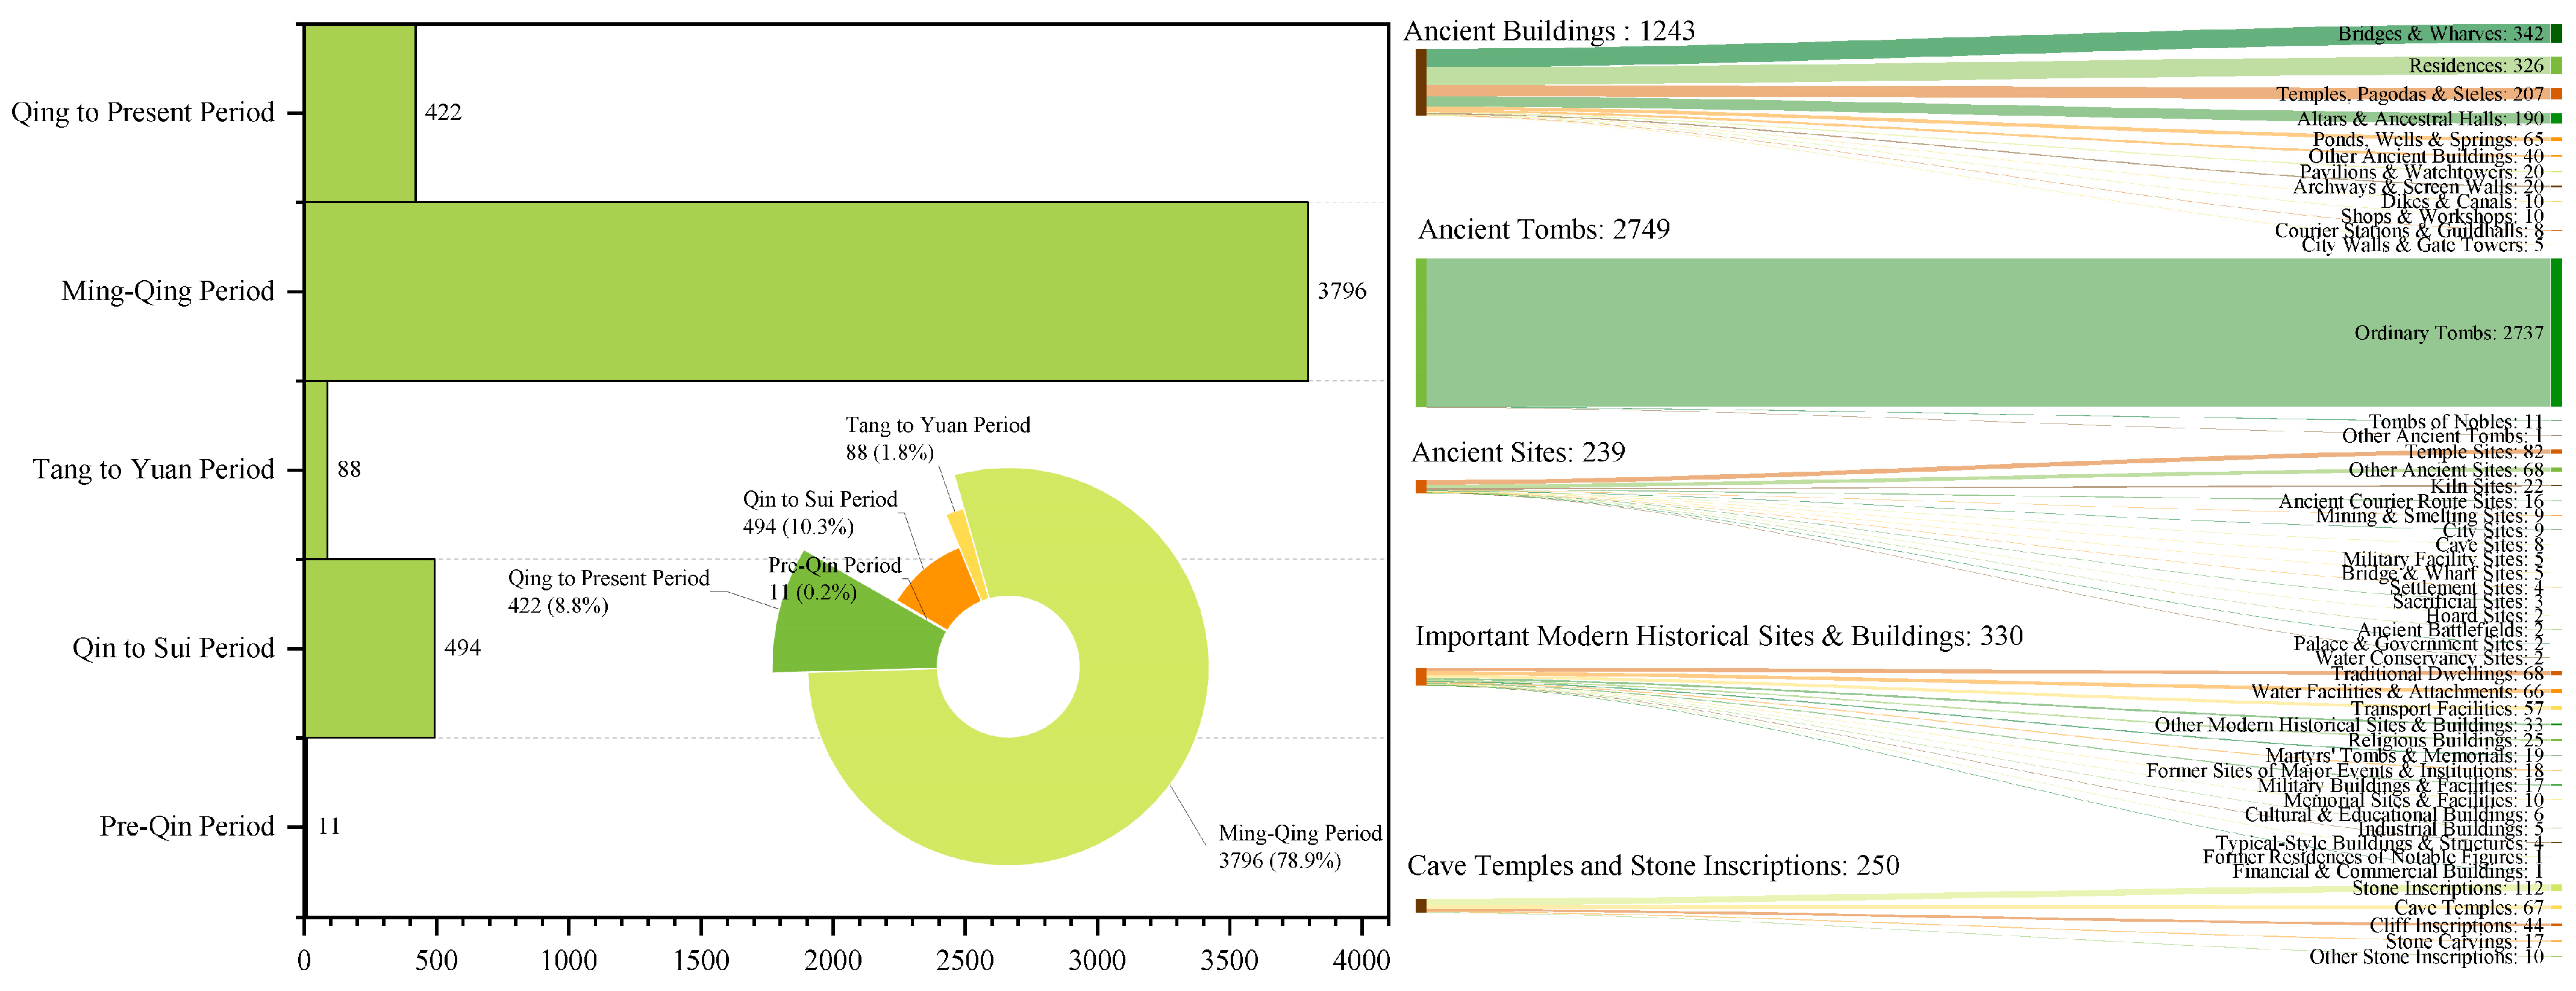The height and width of the screenshot is (991, 2576).
Task: Click the 'Ancient Sites: 239' heading
Action: pyautogui.click(x=1518, y=453)
